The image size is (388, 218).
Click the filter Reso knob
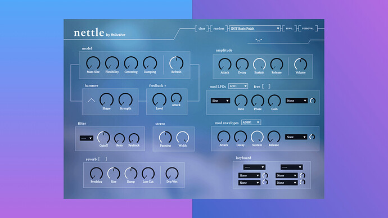pos(120,138)
